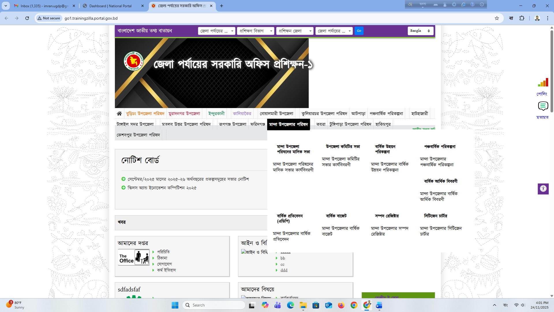Screen dimensions: 554x312
Task: Open মান্দা উপজেলার সিটিজেন চার্টার link
Action: (441, 231)
